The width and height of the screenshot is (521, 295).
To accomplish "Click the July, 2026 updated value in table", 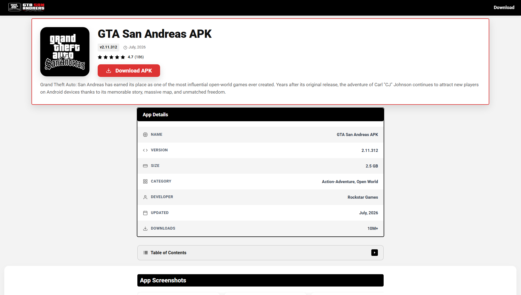I will point(368,213).
